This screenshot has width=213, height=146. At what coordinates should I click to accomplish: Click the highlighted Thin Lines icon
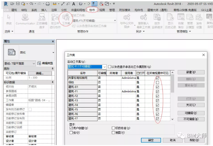pyautogui.click(x=94, y=4)
